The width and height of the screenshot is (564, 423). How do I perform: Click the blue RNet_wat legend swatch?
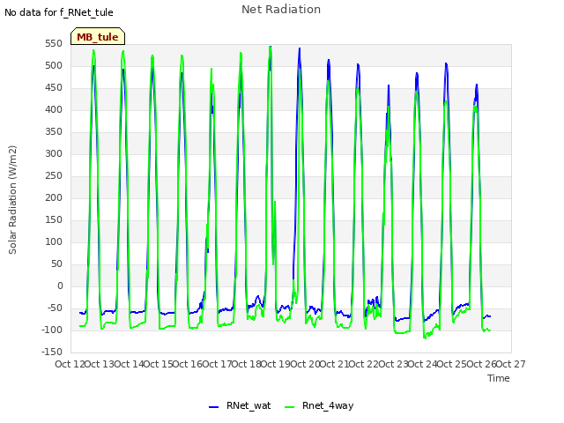[x=213, y=407]
